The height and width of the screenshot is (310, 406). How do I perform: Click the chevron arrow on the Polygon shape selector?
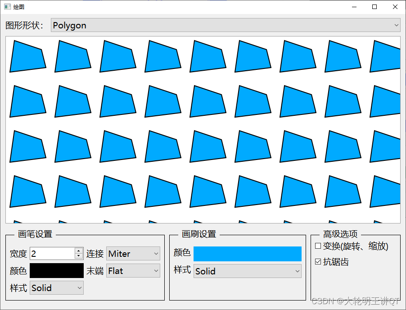[x=396, y=25]
